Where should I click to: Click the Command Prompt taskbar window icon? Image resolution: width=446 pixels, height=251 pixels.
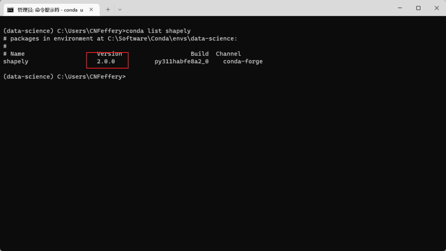tap(11, 9)
